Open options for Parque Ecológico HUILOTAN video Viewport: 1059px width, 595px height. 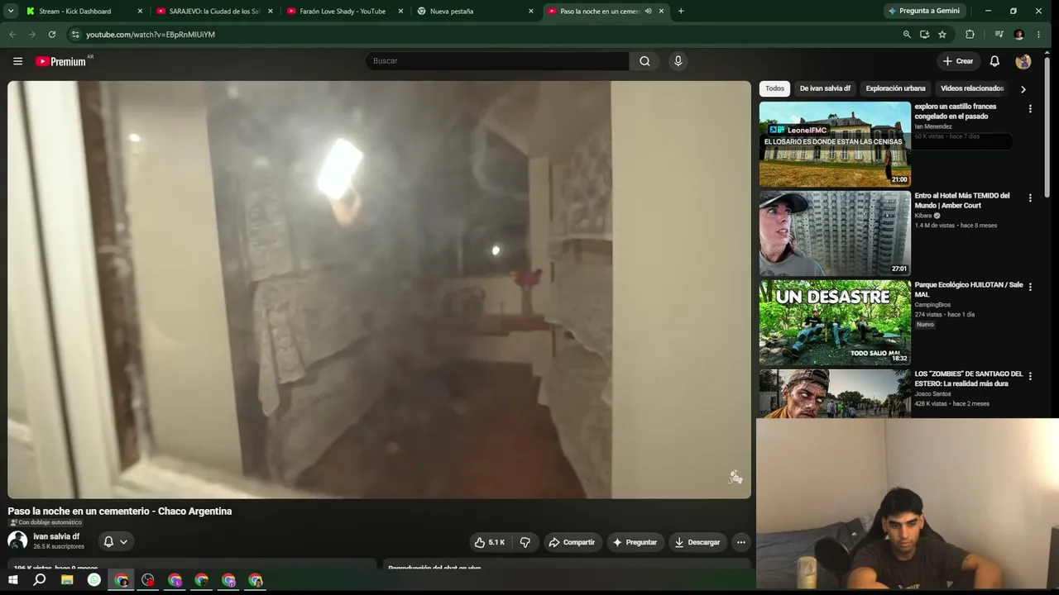pos(1030,288)
